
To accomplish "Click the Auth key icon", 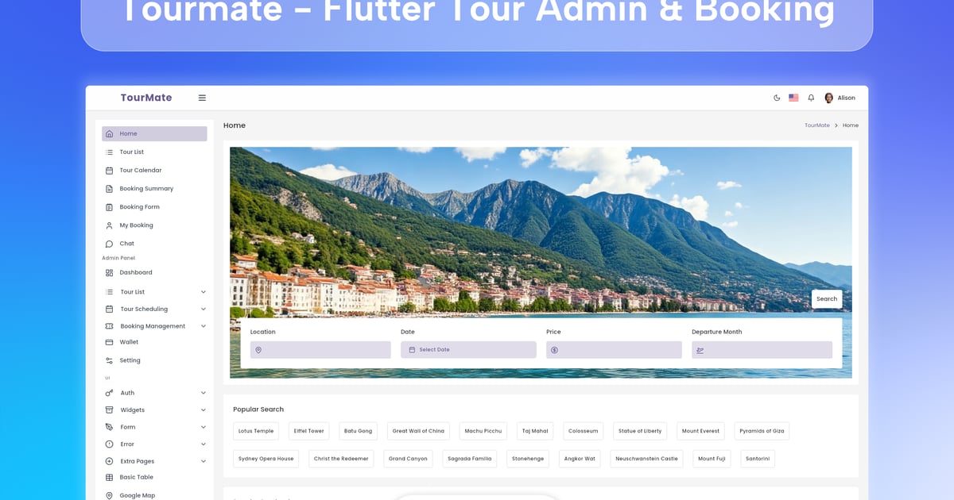I will (x=110, y=393).
